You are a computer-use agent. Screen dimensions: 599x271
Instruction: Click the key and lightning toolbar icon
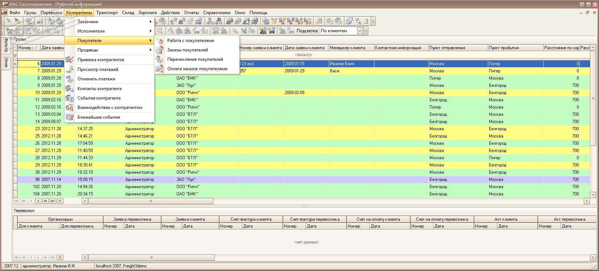pos(319,21)
